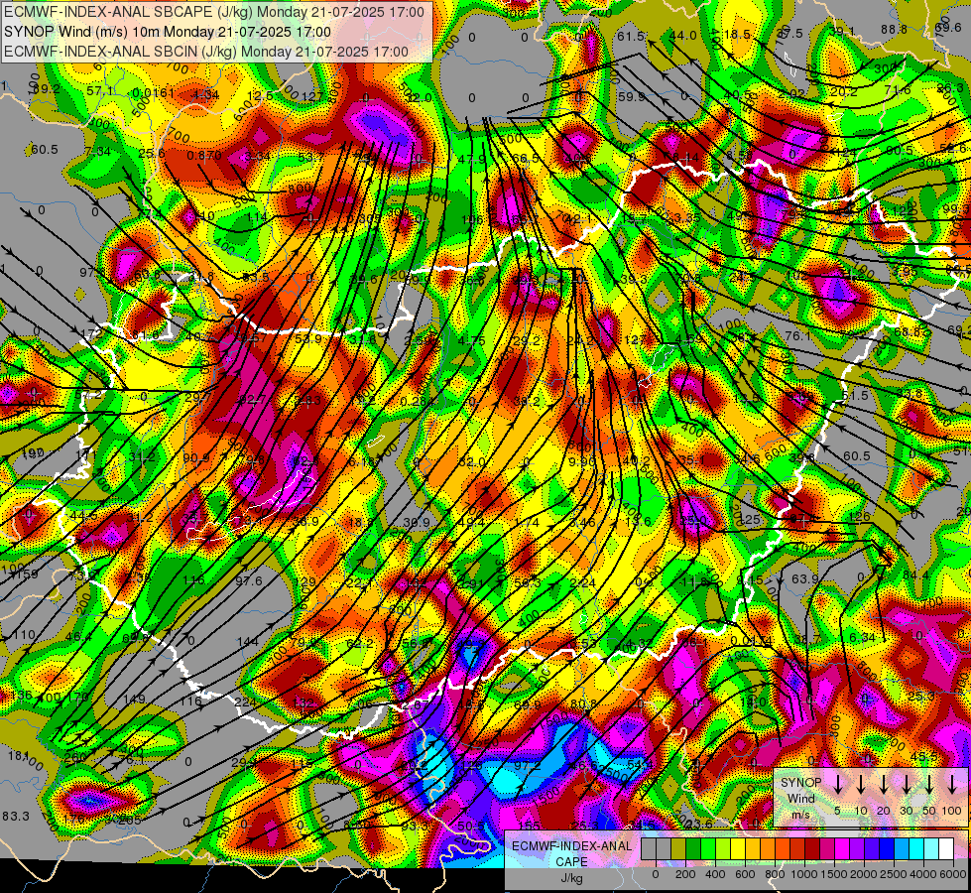Image resolution: width=971 pixels, height=893 pixels.
Task: Select the SYNOP Wind 10m title line
Action: (x=168, y=32)
